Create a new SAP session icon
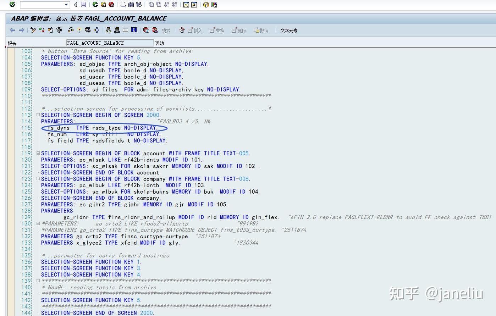The image size is (496, 316). tap(186, 5)
